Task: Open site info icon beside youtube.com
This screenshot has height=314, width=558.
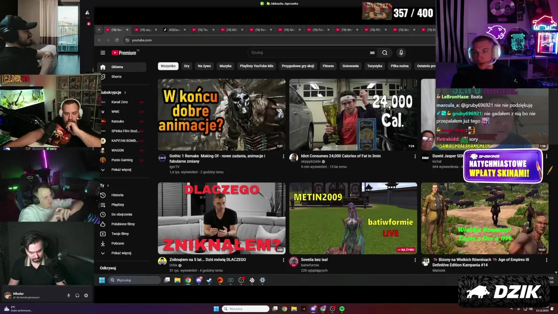Action: point(127,40)
